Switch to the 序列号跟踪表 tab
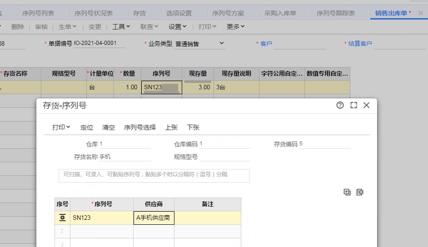Screen dimensions: 428x247 coord(336,13)
